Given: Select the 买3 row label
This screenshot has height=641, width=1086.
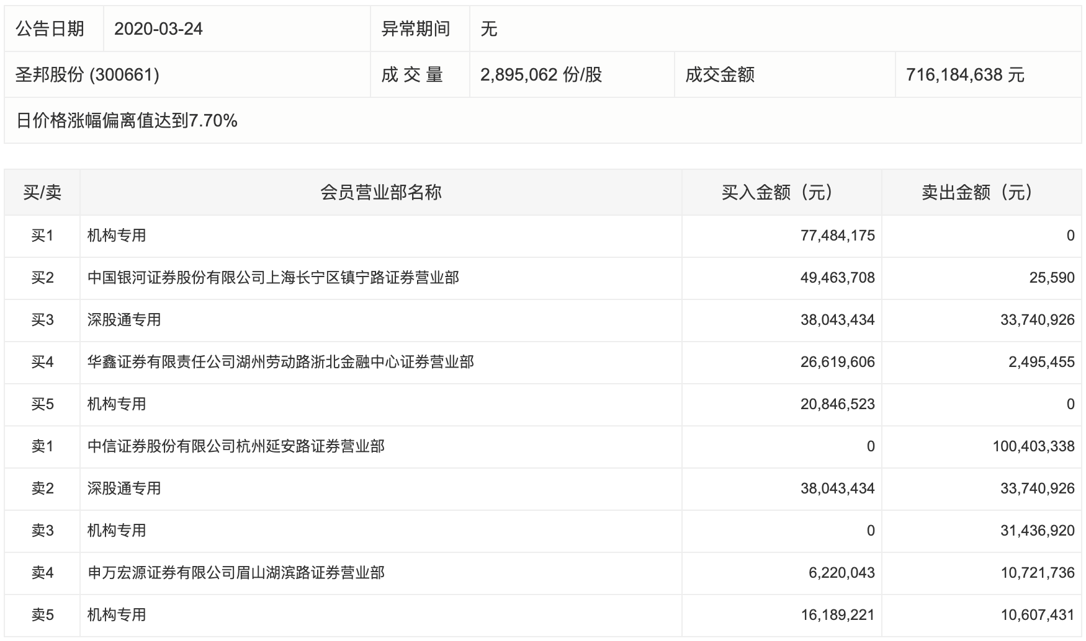Looking at the screenshot, I should coord(42,320).
